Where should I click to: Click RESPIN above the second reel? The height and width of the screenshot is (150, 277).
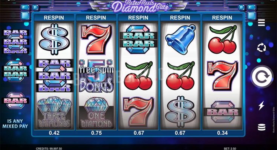coord(96,18)
